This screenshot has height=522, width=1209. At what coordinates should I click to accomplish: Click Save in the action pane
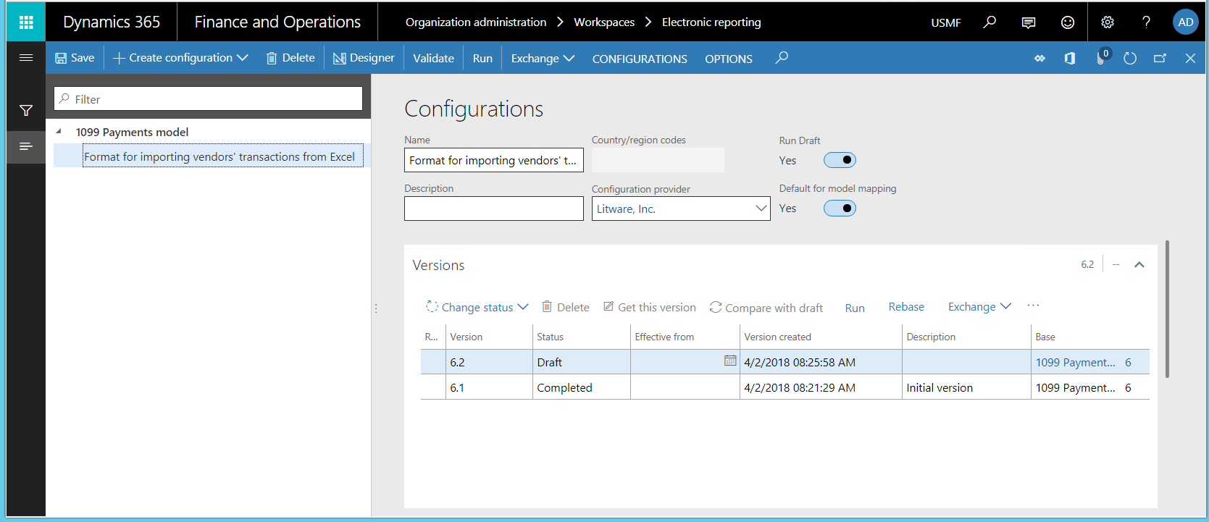(75, 58)
